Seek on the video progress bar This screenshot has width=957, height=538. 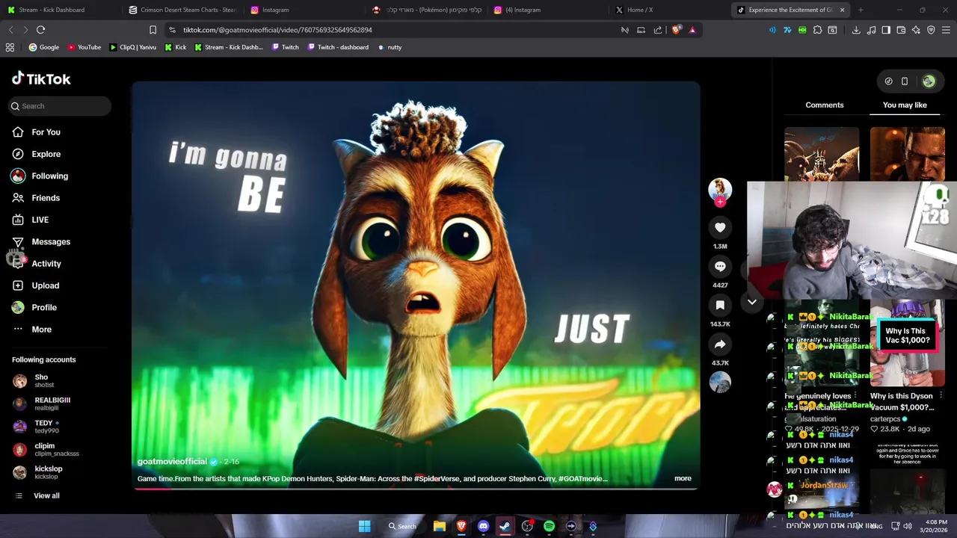416,489
